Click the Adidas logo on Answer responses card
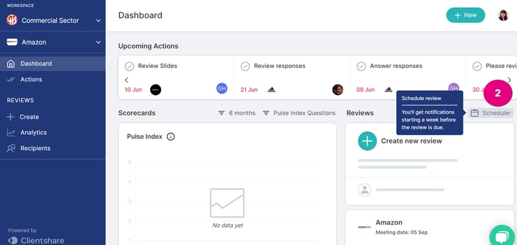 [x=388, y=90]
